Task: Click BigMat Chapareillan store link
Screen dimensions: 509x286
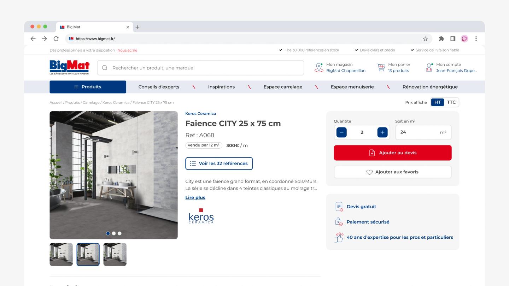Action: tap(346, 71)
